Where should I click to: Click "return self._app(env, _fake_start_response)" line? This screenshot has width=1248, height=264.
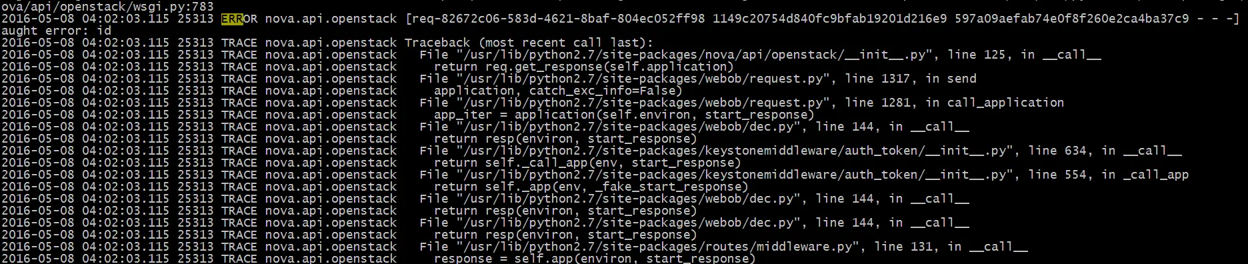click(591, 187)
